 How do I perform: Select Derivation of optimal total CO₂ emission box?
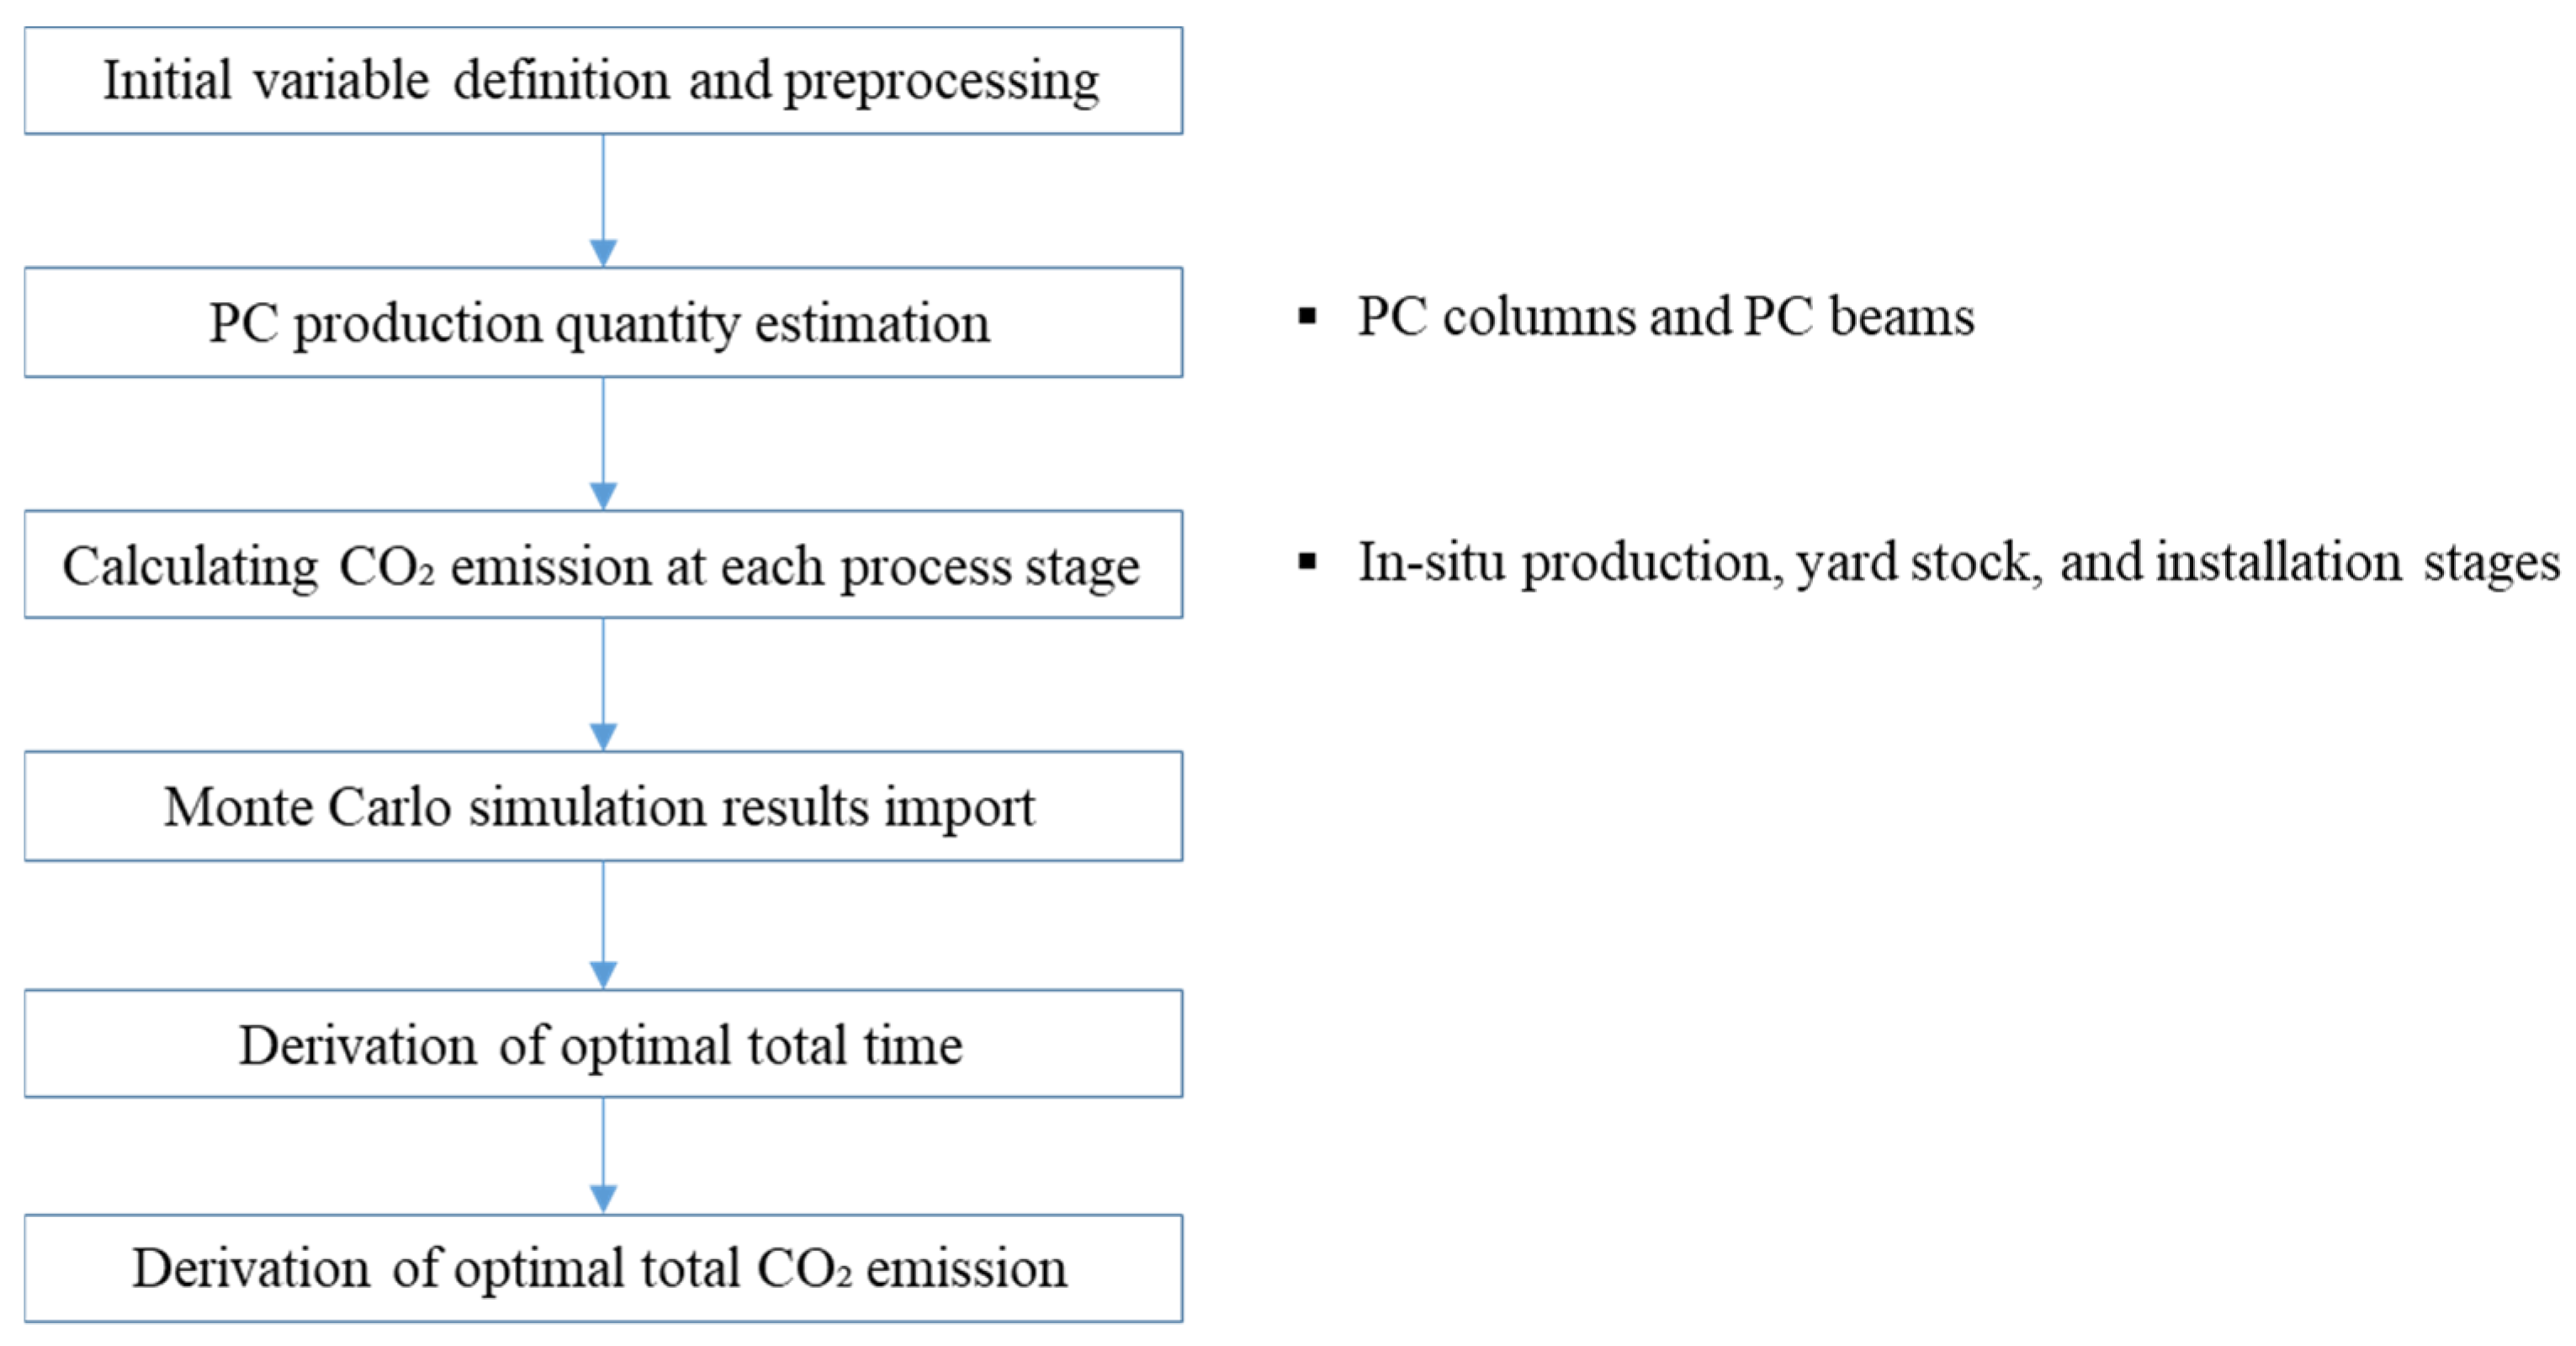[603, 1268]
